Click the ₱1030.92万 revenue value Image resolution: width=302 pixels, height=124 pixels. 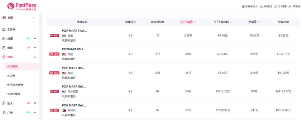[x=223, y=110]
